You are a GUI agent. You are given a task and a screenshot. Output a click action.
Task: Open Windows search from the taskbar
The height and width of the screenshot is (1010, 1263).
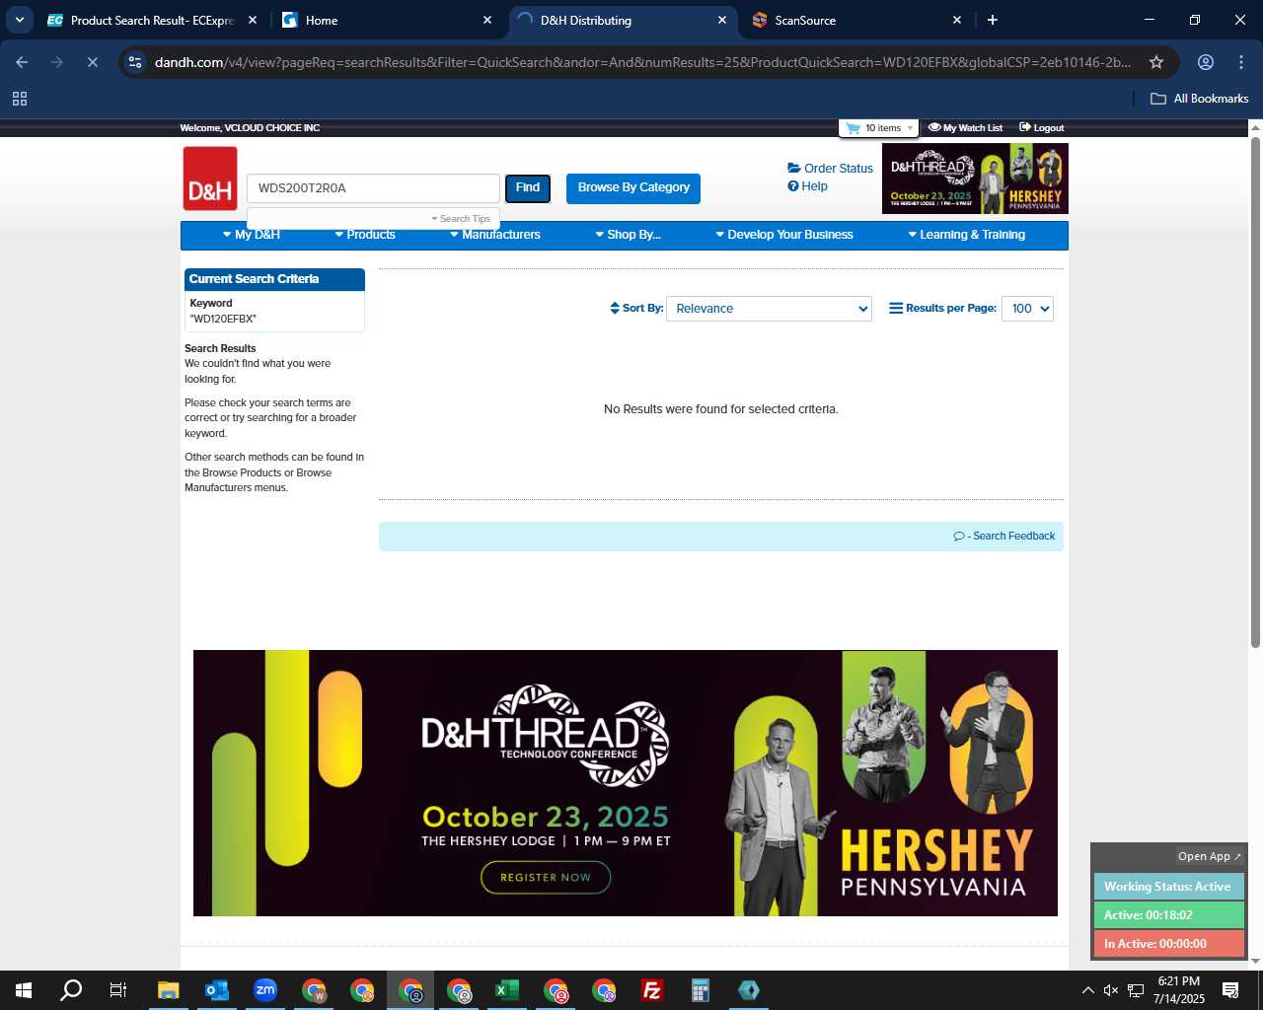tap(71, 990)
